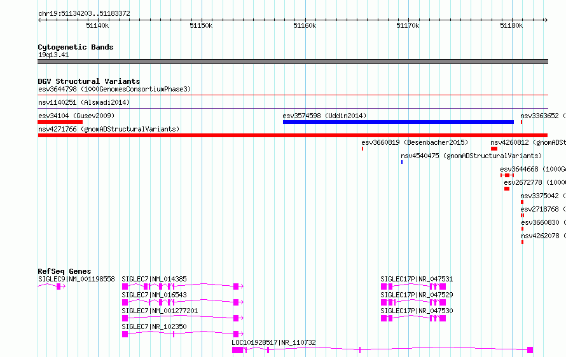
Task: Click the LOC101928517 gene model line
Action: [382, 350]
